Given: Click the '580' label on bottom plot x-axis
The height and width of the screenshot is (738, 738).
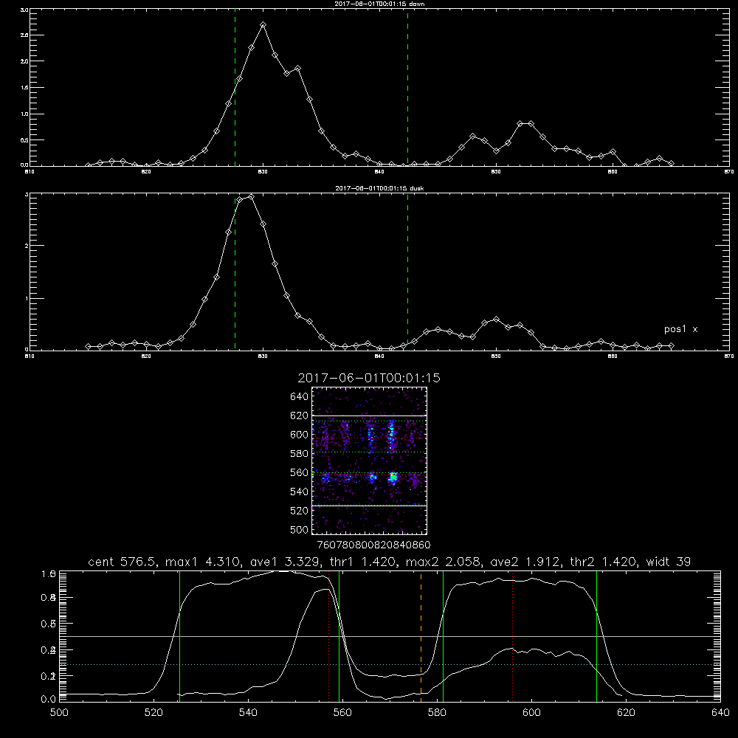Looking at the screenshot, I should pyautogui.click(x=437, y=713).
